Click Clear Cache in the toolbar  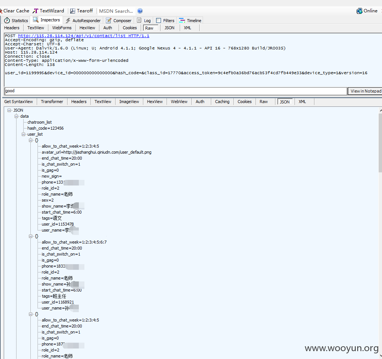[x=15, y=11]
